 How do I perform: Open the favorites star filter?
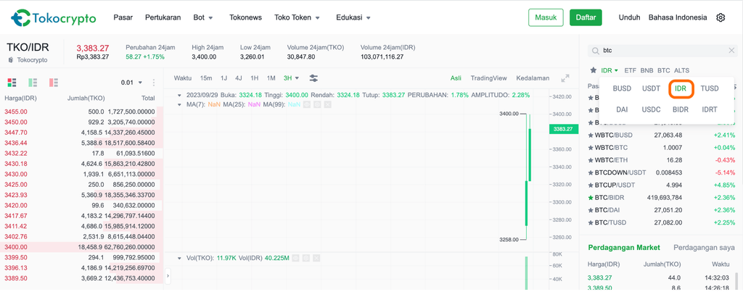(x=593, y=70)
